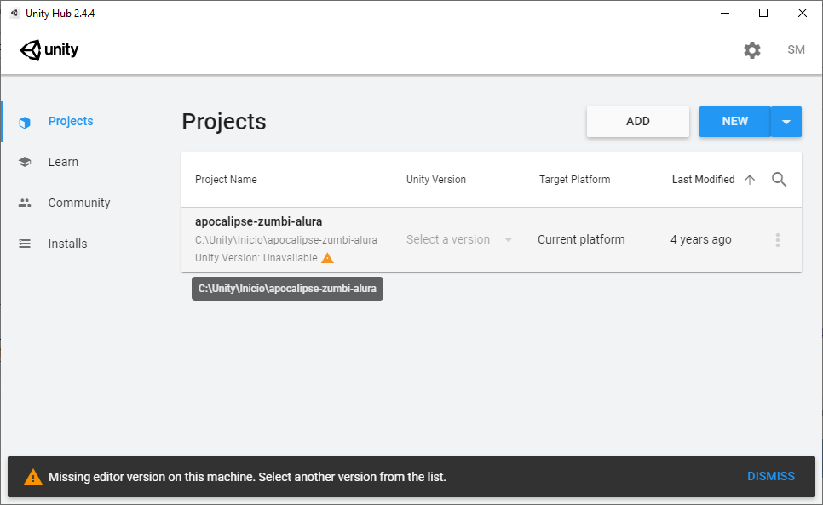
Task: Click the Unity Version: Unavailable text
Action: click(256, 258)
